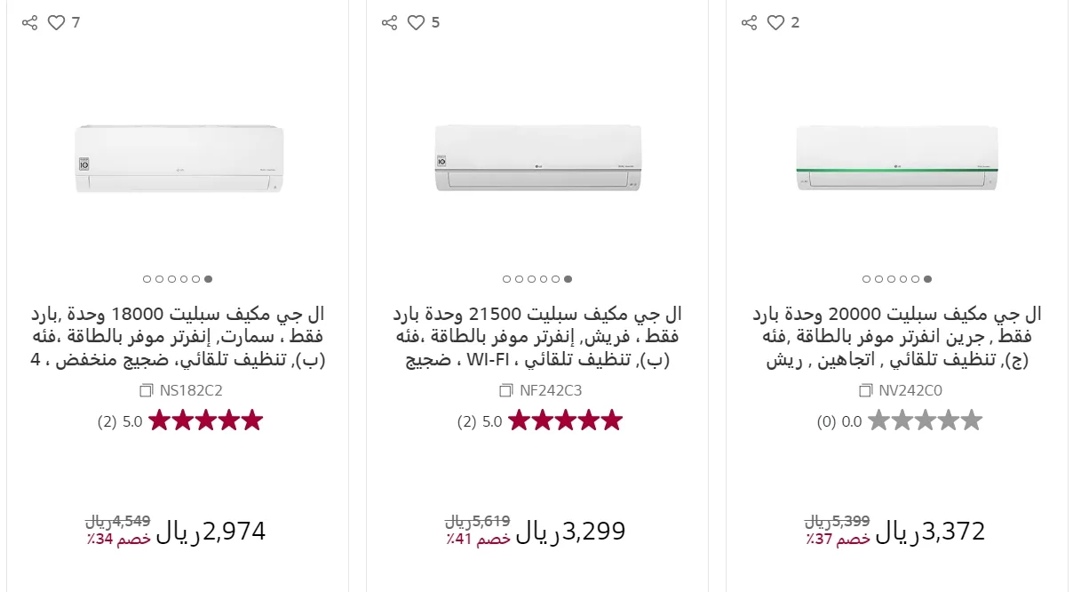Open 21500 unit LG split AC title
This screenshot has height=592, width=1073.
[x=537, y=337]
